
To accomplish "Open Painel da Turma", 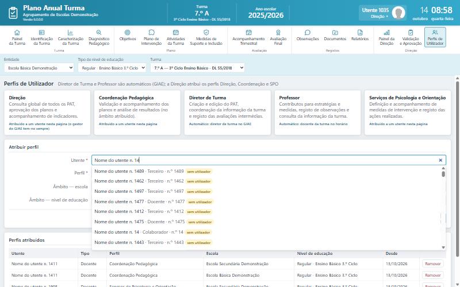I will [17, 37].
